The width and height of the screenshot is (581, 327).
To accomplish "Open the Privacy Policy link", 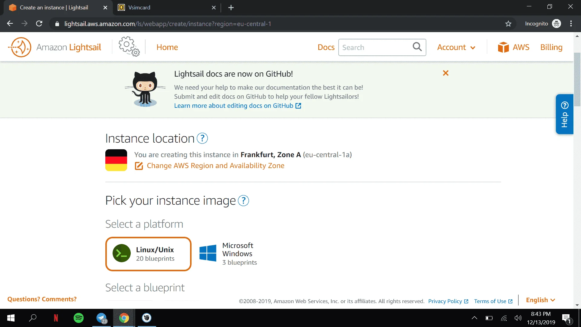I will pyautogui.click(x=448, y=301).
